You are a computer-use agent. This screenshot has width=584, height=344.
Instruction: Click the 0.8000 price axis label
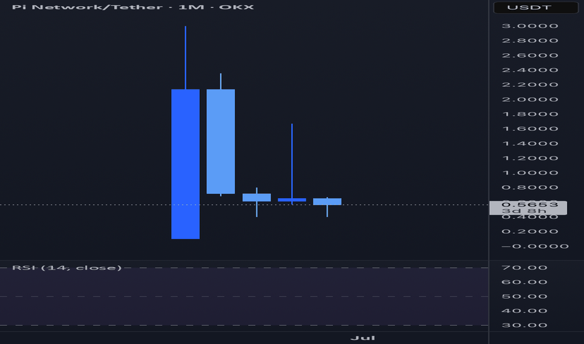tap(530, 188)
